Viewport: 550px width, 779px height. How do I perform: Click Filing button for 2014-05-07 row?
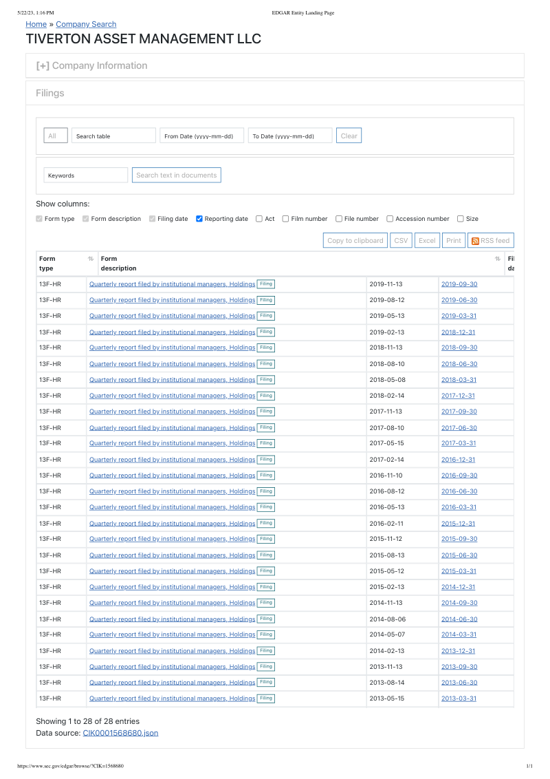[x=266, y=634]
